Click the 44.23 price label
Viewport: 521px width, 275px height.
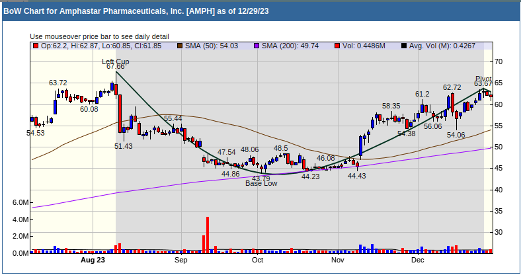[310, 177]
